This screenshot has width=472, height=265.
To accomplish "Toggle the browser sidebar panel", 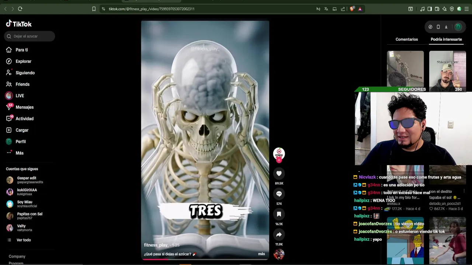I will (430, 9).
